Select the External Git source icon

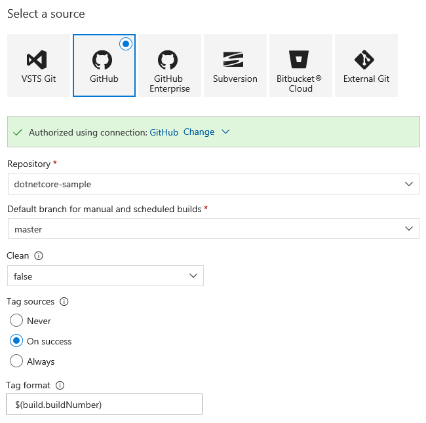pos(366,60)
